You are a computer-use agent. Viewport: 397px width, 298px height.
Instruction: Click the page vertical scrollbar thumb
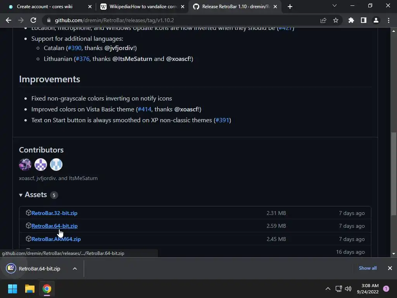pos(394,174)
